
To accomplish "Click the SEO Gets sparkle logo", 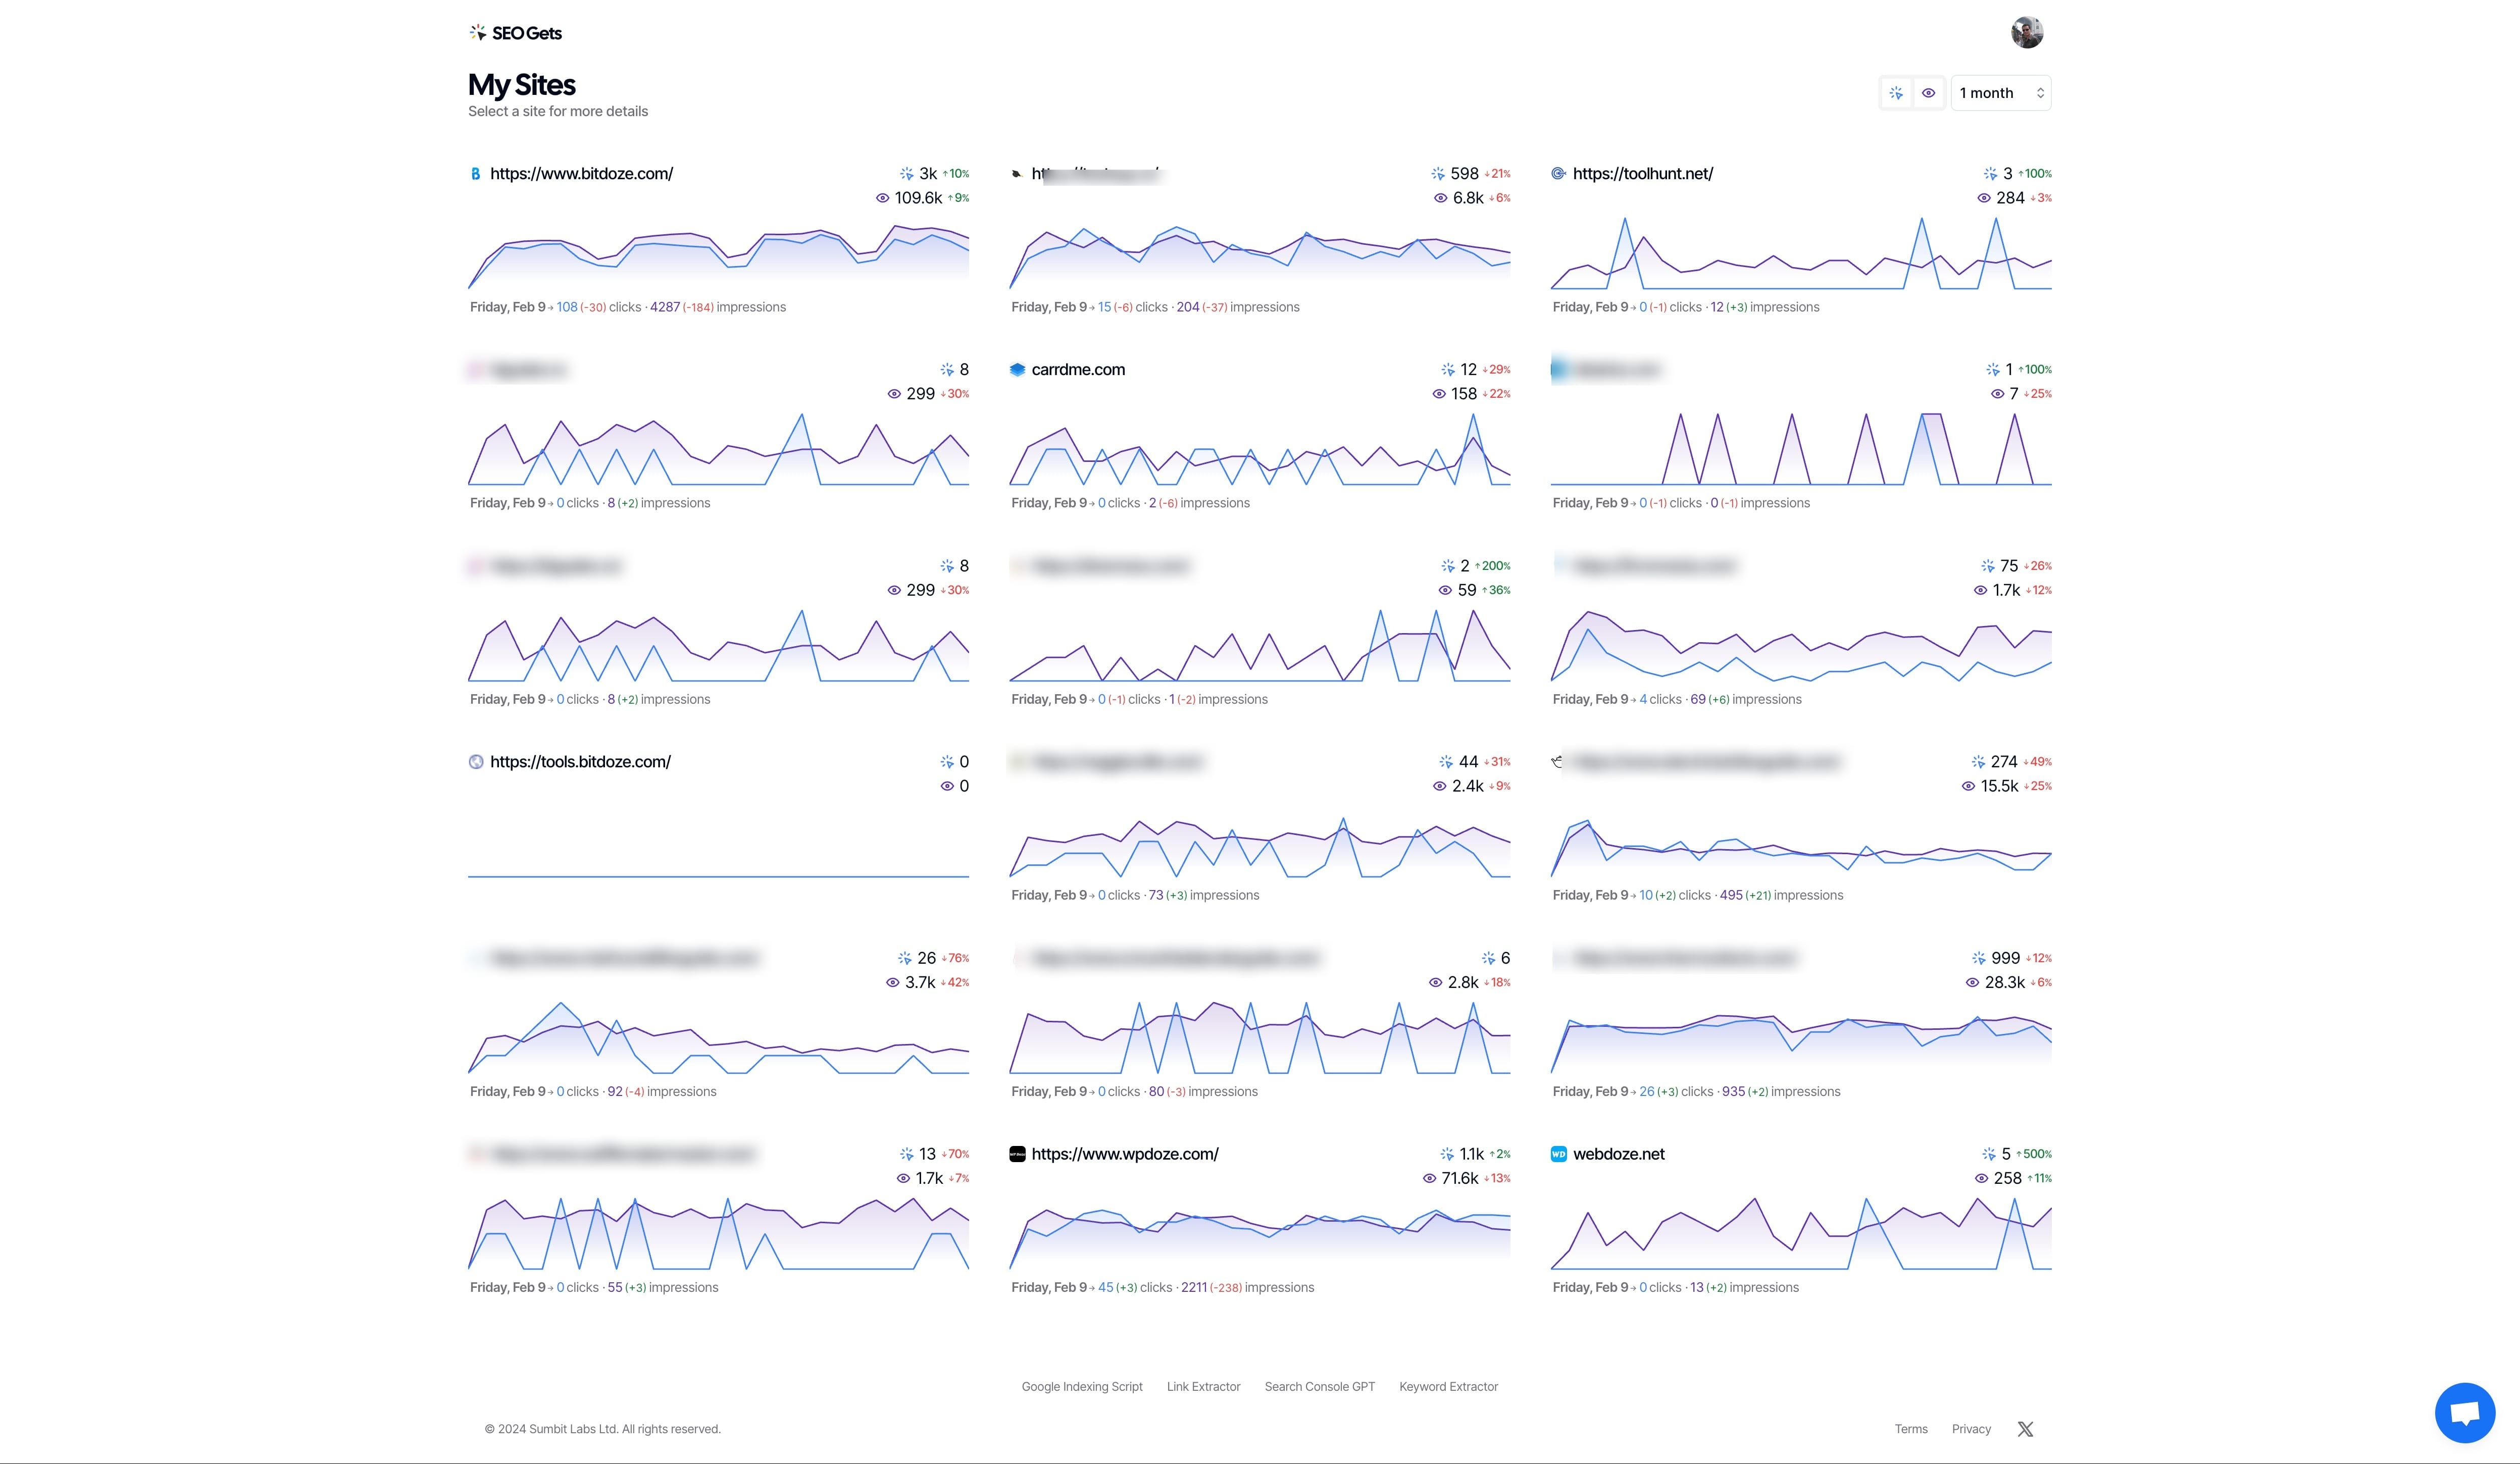I will (477, 32).
